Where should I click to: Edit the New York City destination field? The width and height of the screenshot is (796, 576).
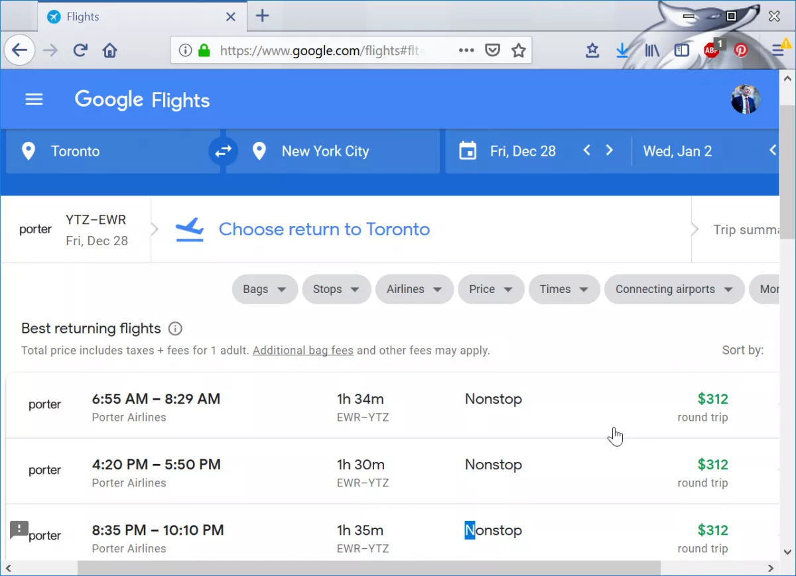click(333, 151)
